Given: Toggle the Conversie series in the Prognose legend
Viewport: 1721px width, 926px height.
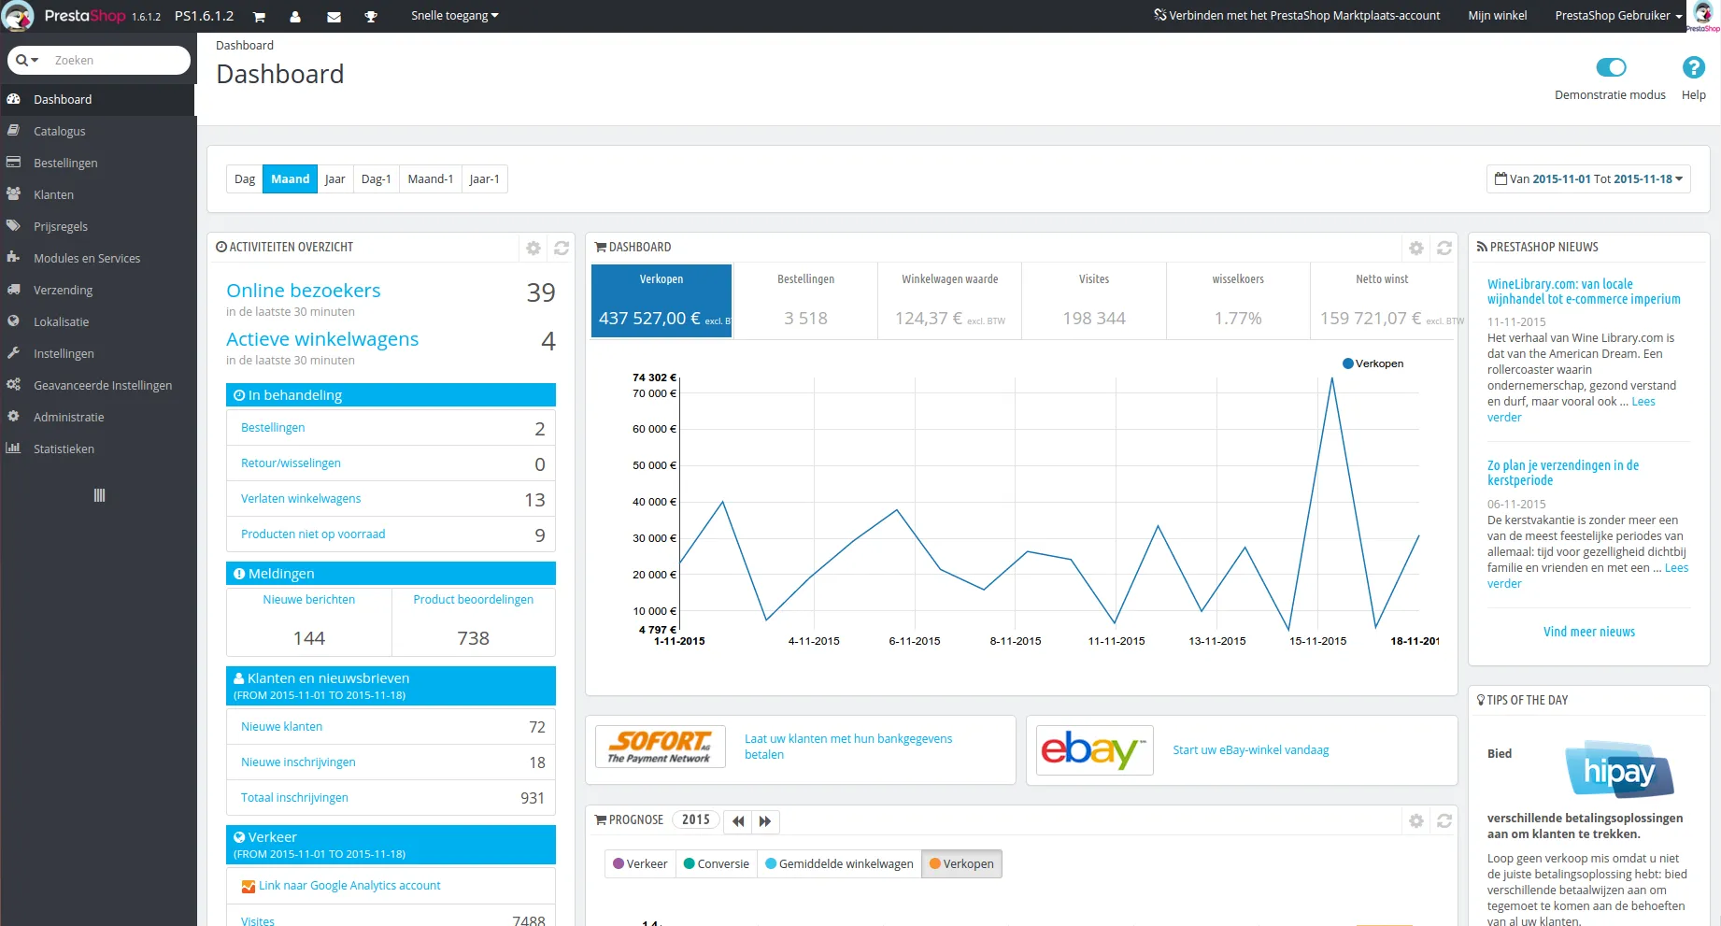Looking at the screenshot, I should (716, 863).
